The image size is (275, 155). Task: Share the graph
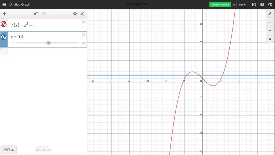point(254,5)
